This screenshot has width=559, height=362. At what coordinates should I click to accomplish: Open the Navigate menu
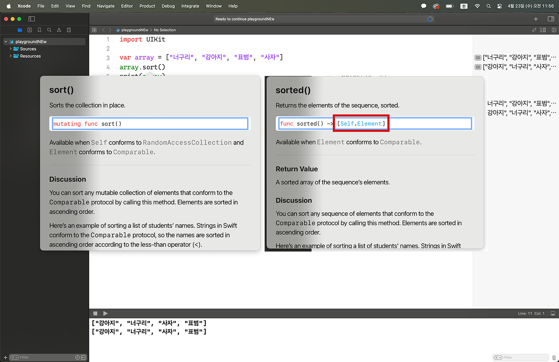click(x=106, y=6)
